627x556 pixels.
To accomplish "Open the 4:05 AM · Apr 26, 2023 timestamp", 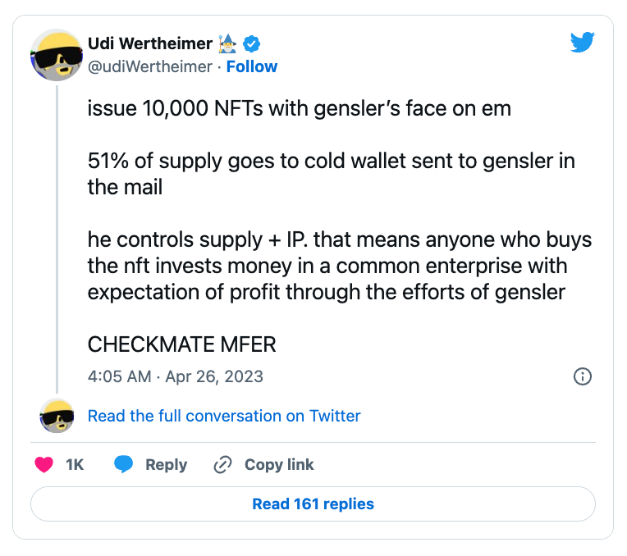I will point(176,376).
